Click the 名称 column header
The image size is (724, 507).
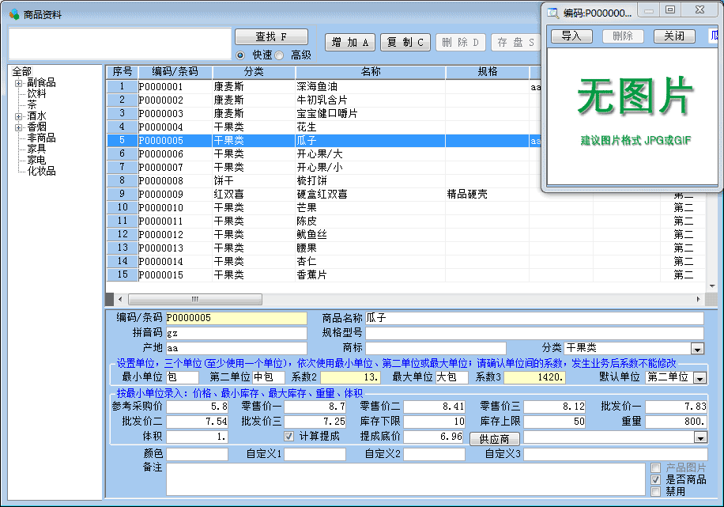[x=370, y=72]
